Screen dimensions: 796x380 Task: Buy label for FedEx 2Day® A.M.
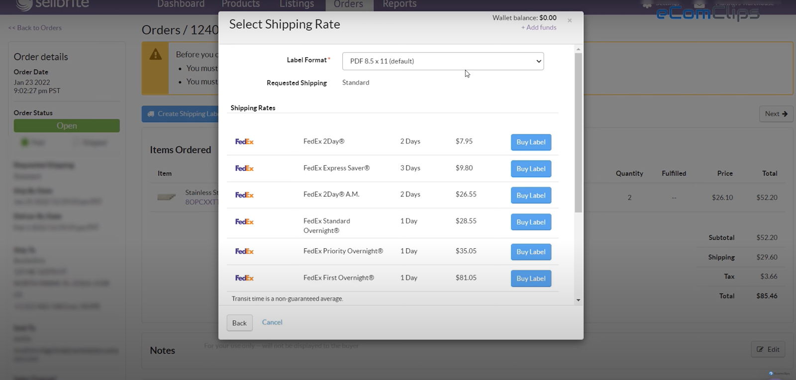pyautogui.click(x=531, y=195)
